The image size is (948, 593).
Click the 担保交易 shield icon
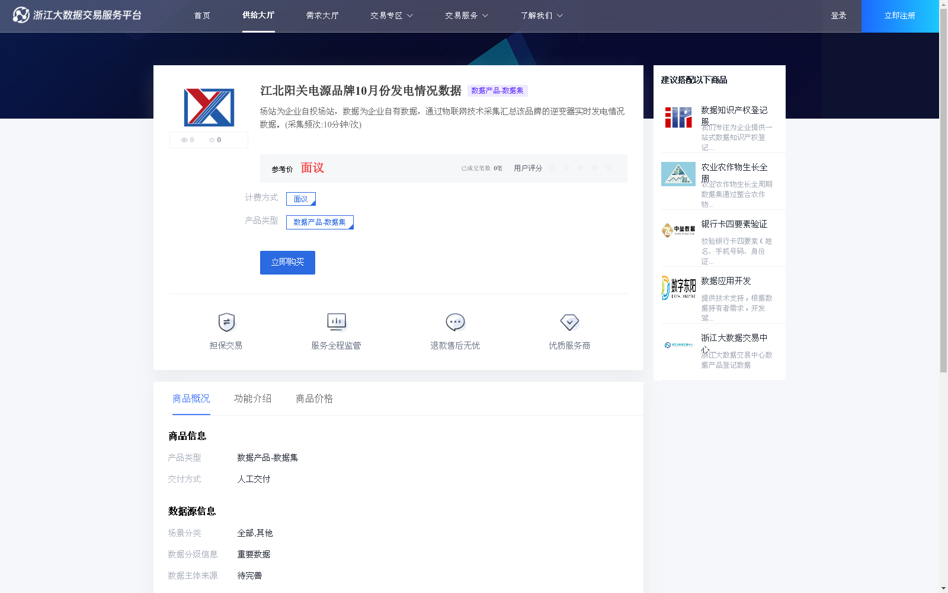(226, 322)
